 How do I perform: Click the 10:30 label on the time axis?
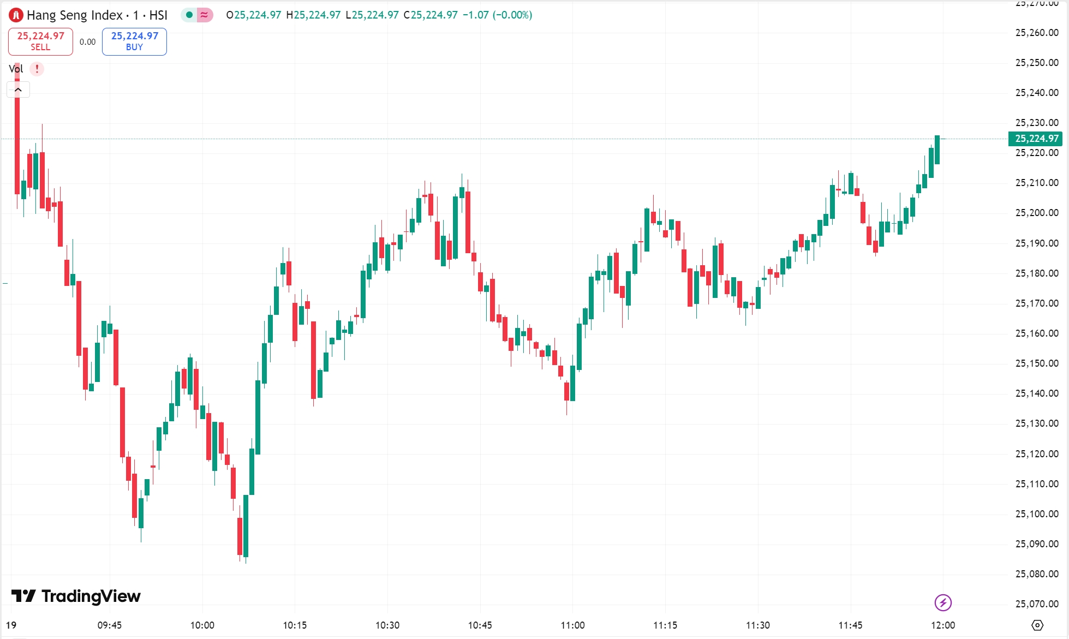[x=387, y=625]
